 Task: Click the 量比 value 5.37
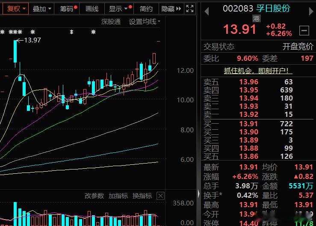[306, 195]
